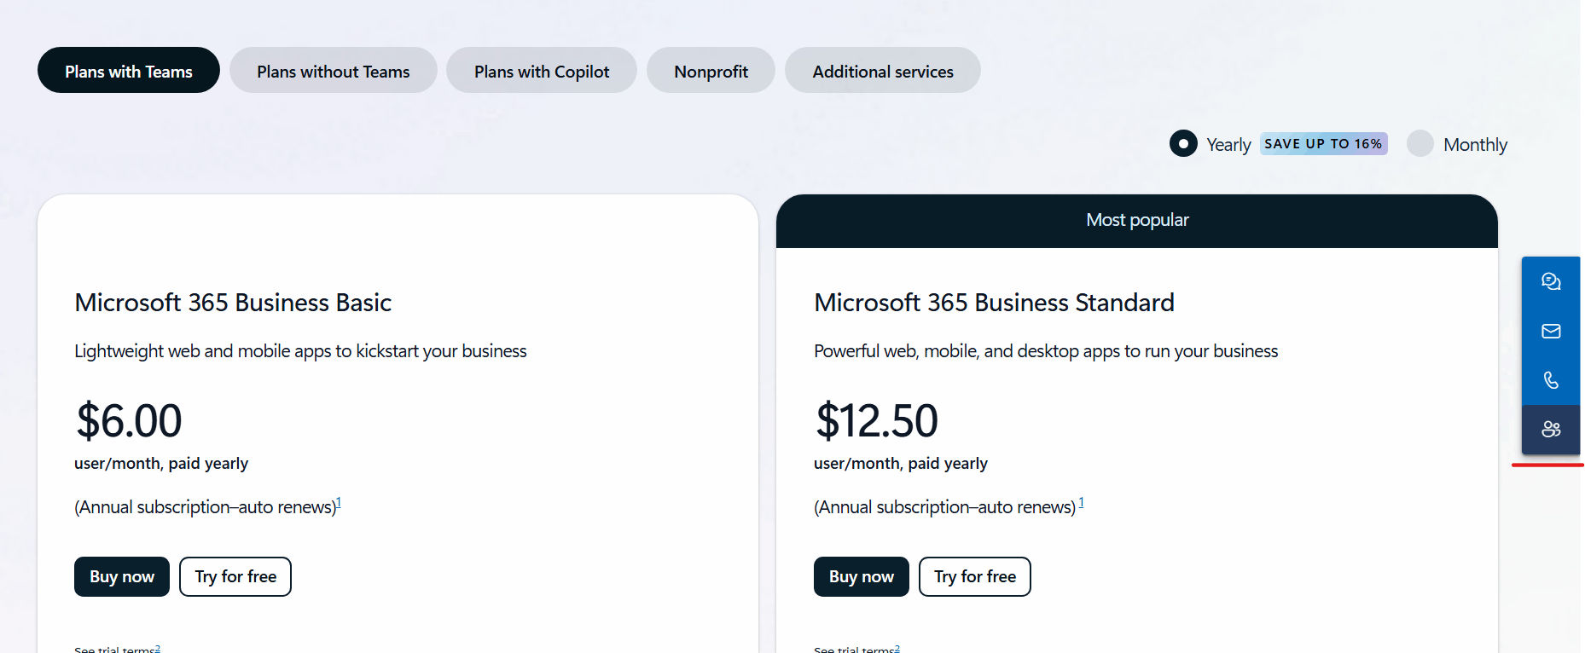Viewport: 1585px width, 653px height.
Task: Click the $6.00 price text
Action: (129, 420)
